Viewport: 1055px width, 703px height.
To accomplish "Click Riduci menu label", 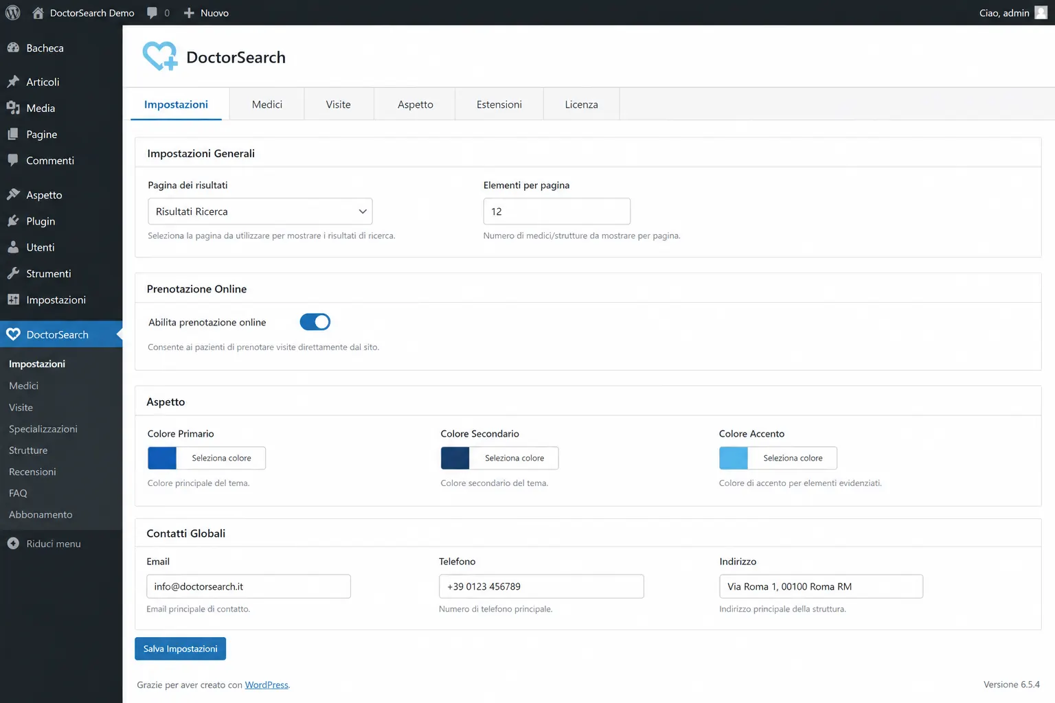I will click(x=54, y=543).
